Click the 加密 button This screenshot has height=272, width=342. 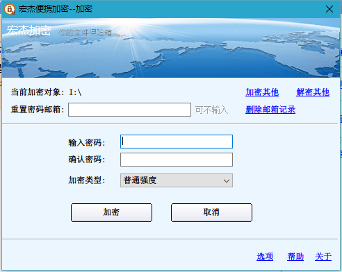(111, 212)
